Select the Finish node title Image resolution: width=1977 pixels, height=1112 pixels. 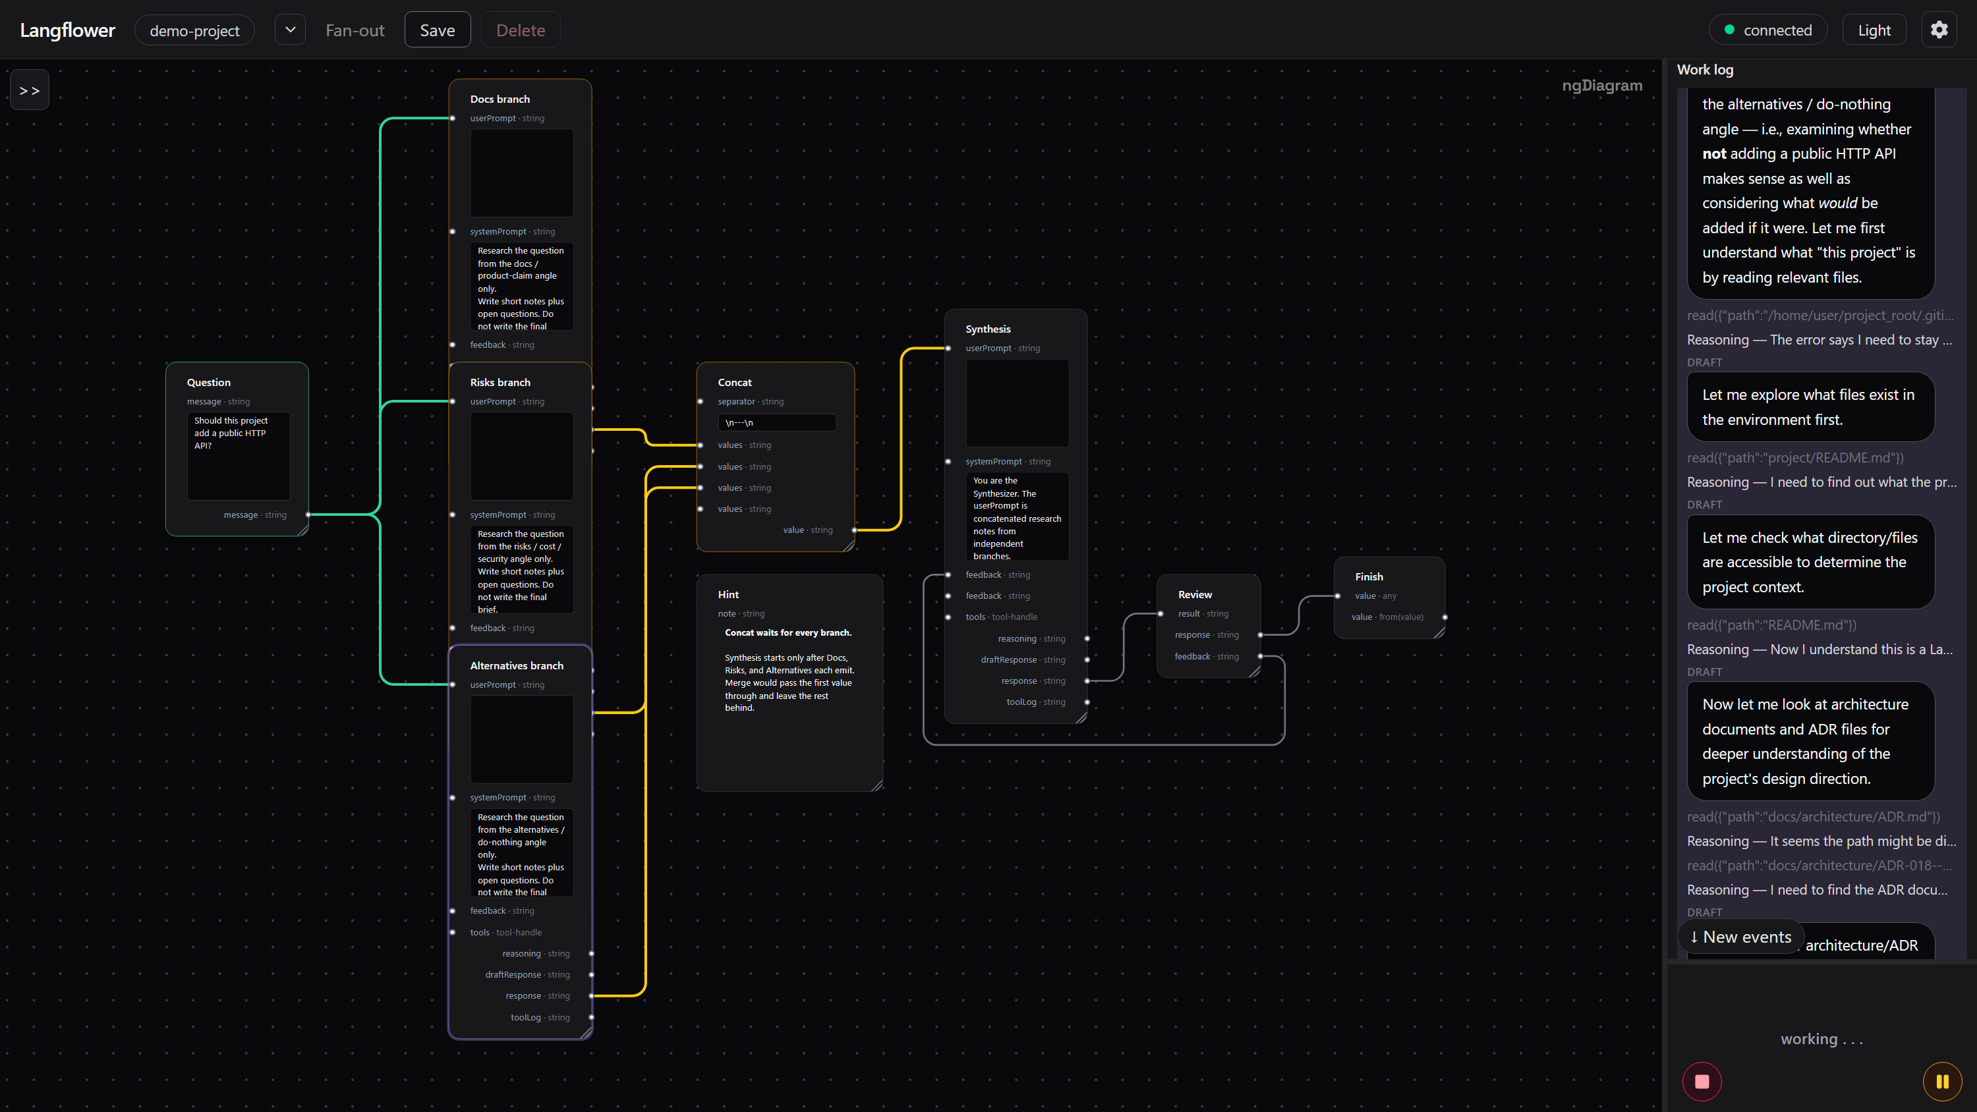1368,576
